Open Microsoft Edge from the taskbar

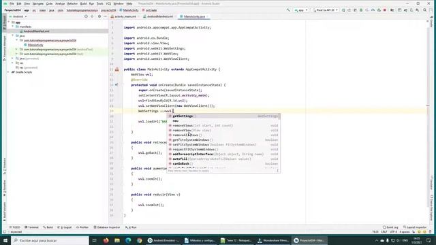point(128,240)
